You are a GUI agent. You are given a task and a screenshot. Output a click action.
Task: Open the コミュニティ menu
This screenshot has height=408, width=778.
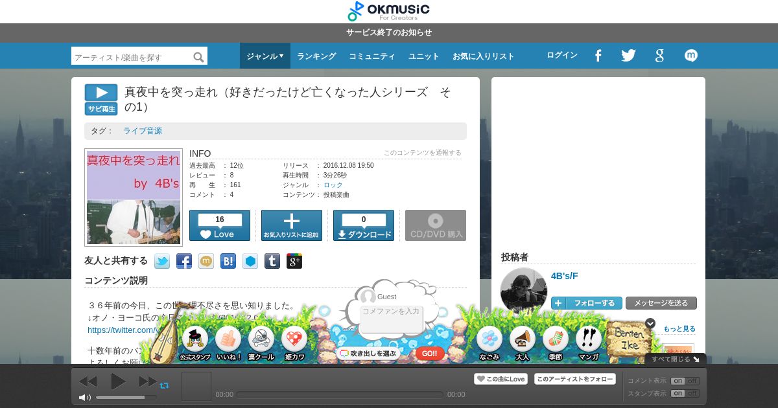pos(372,56)
